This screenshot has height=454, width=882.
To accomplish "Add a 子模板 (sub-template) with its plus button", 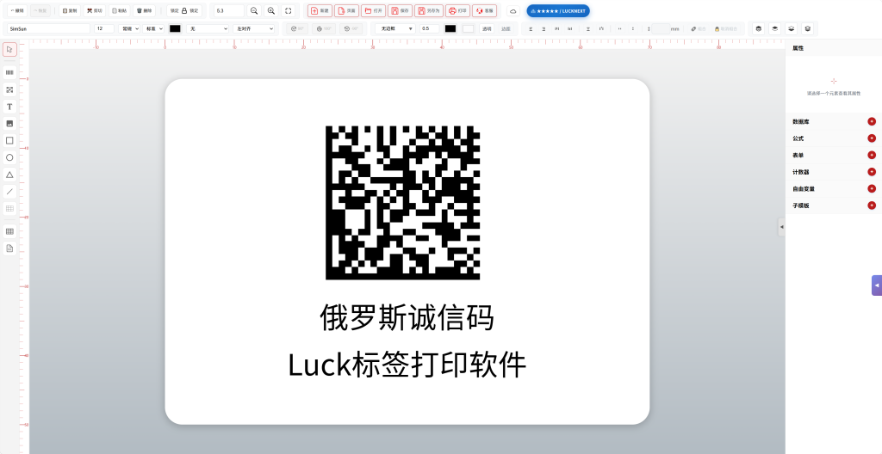I will [872, 206].
